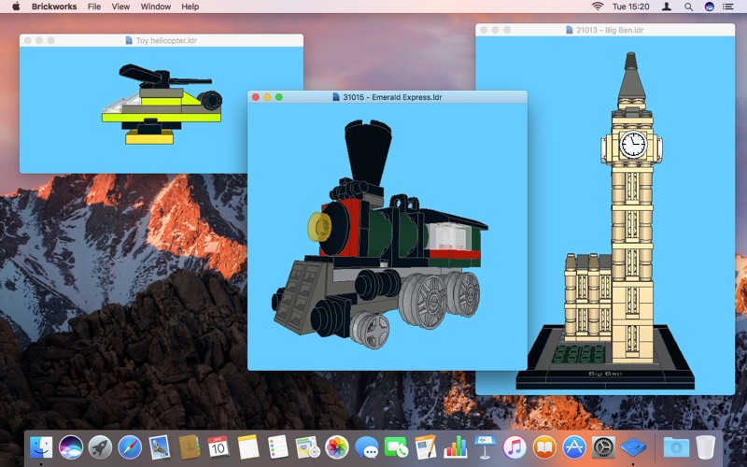Open the Trash in Dock
This screenshot has height=467, width=747.
[706, 447]
